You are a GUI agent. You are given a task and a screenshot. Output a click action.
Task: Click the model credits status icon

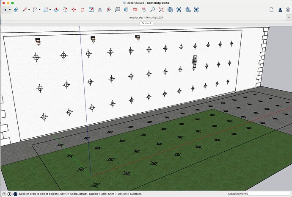[x=9, y=194]
